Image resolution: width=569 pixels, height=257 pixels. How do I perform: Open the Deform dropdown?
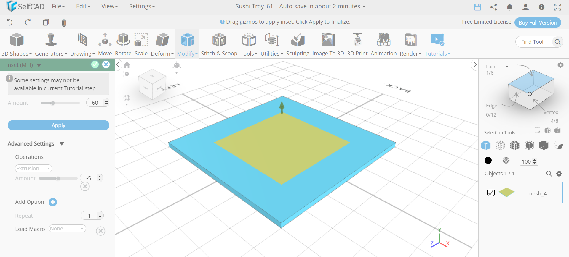click(162, 44)
